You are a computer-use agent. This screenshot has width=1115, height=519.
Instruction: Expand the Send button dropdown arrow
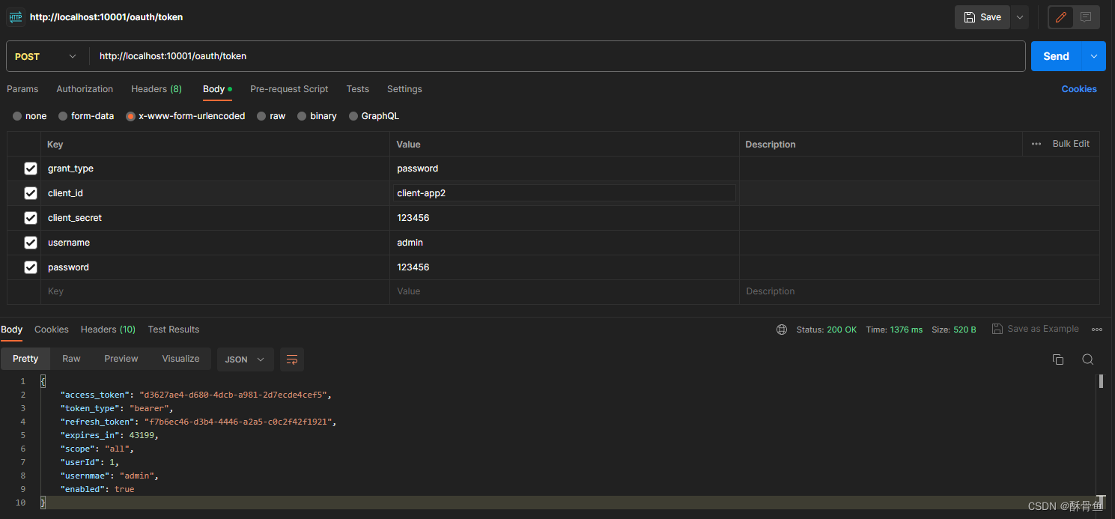[1095, 56]
